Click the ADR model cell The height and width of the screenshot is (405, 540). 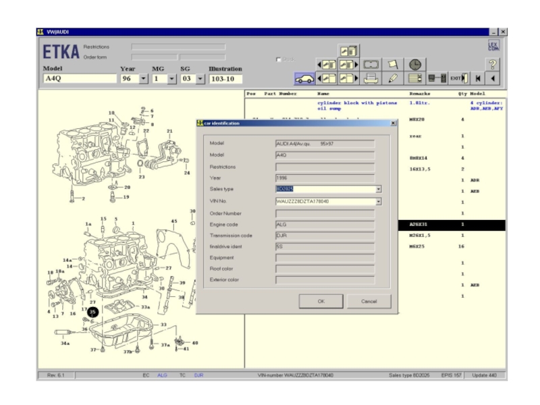475,180
